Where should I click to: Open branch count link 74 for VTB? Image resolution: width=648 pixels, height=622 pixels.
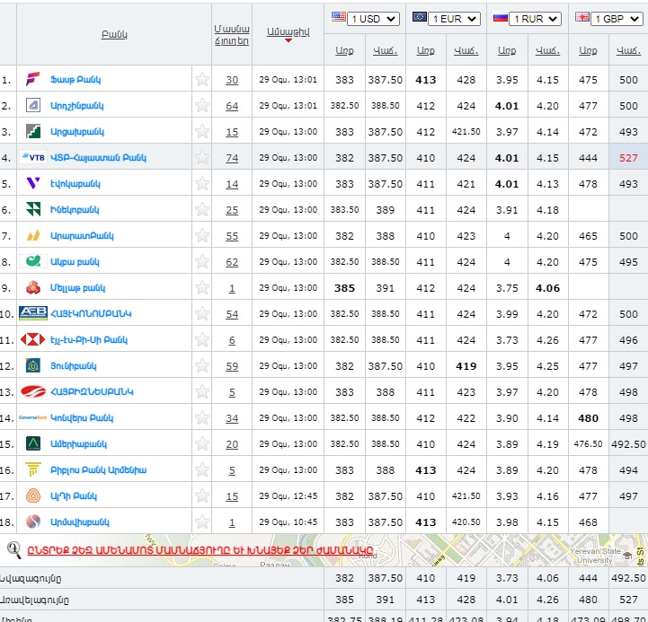point(232,158)
